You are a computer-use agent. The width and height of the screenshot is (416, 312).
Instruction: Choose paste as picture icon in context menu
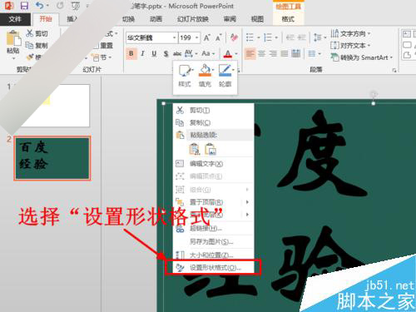210,149
